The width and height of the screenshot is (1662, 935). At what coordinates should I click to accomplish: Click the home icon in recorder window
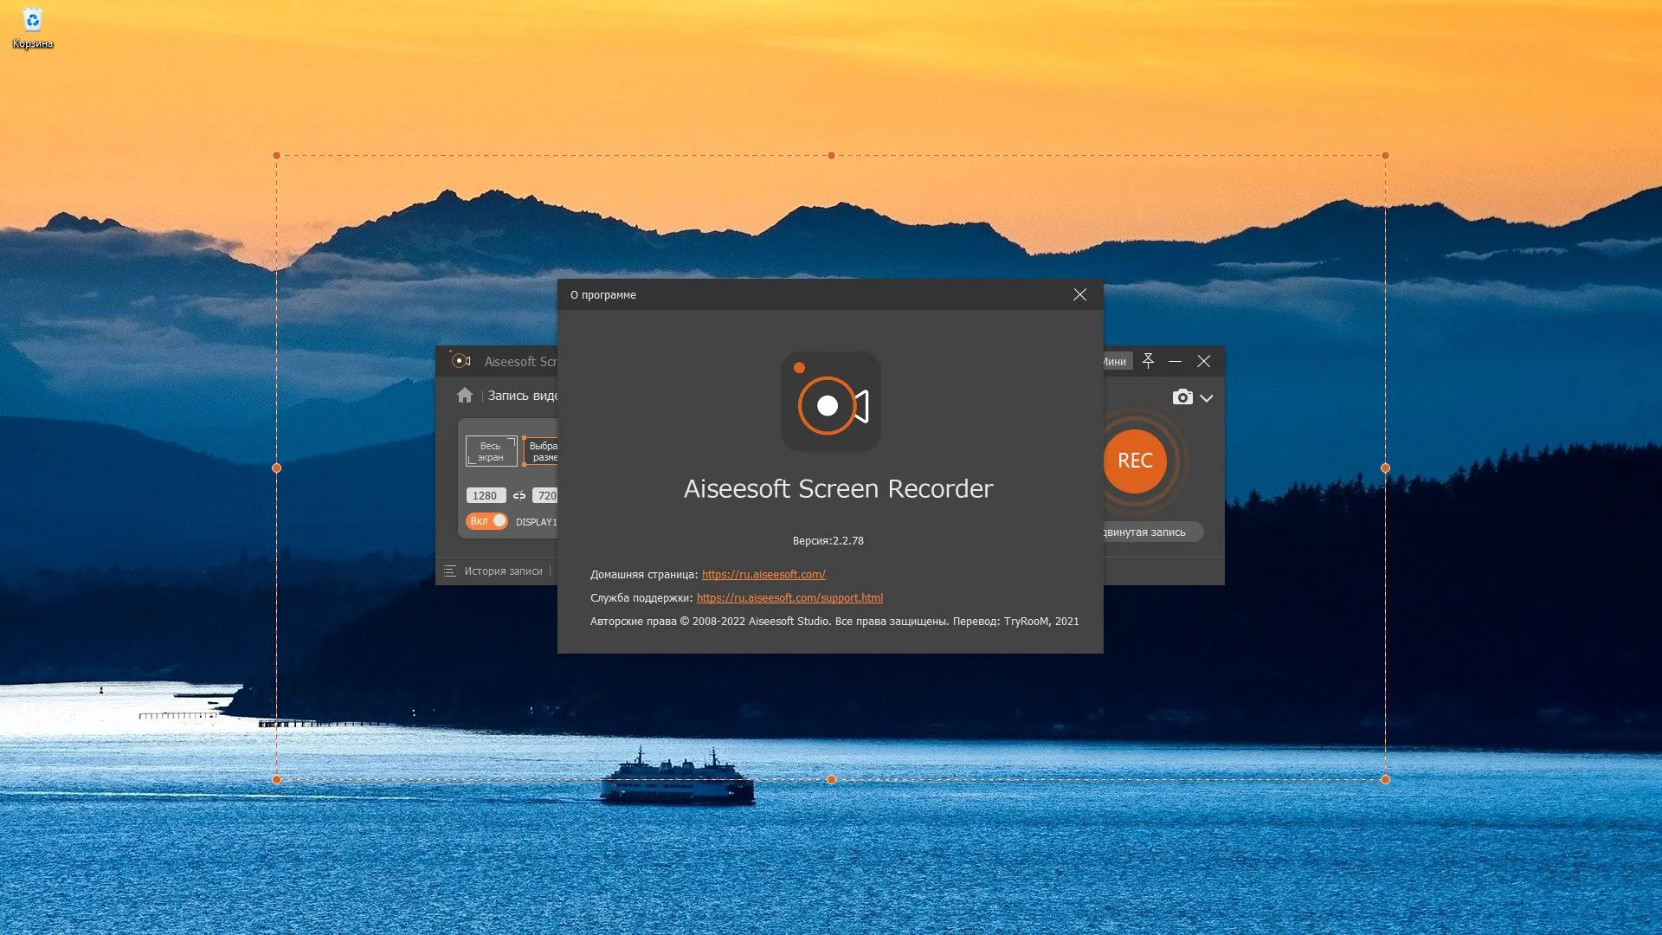[465, 396]
